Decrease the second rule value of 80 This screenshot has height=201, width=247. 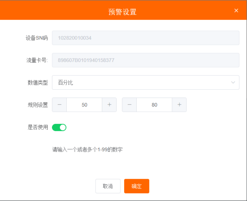coord(129,105)
